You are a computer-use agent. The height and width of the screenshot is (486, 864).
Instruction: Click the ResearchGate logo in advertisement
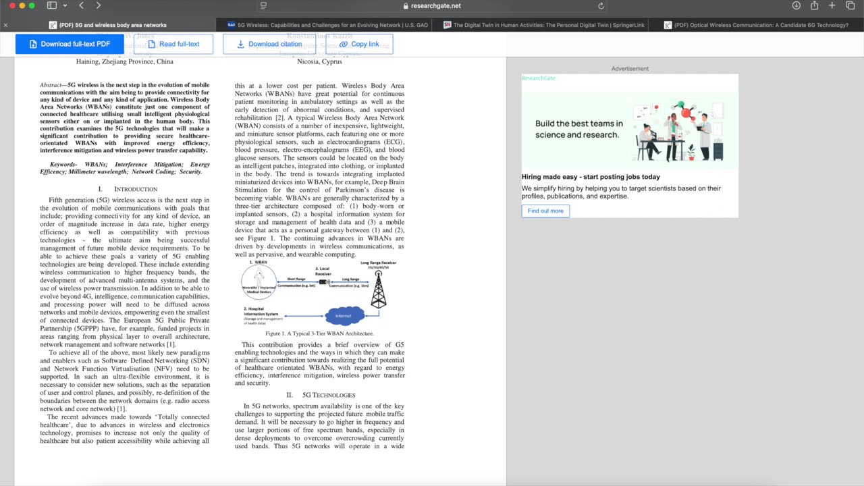(539, 78)
